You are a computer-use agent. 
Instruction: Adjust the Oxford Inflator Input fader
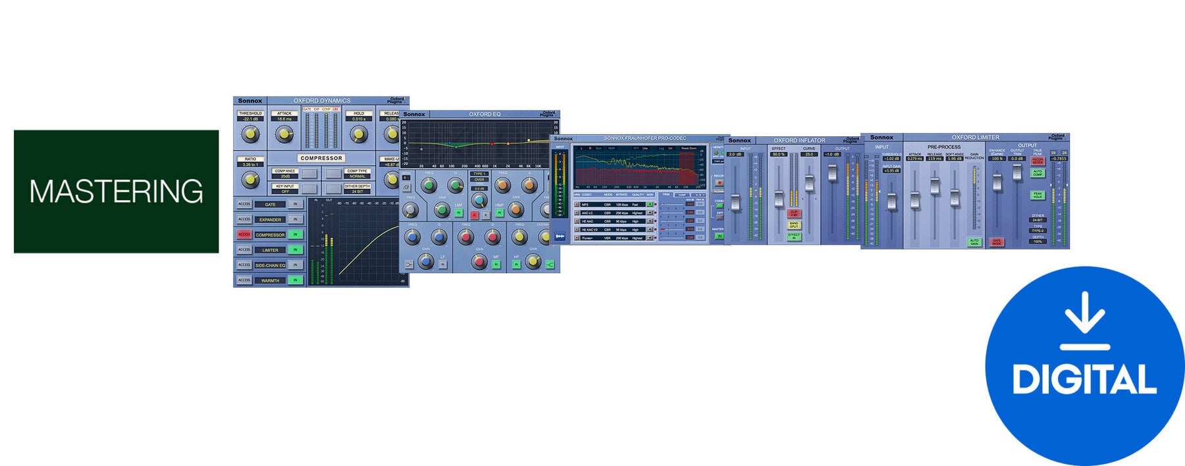click(x=735, y=203)
